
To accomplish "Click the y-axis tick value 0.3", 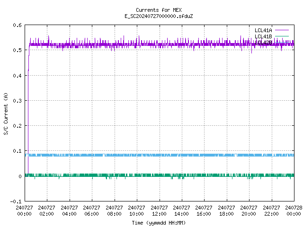I will 17,101.
